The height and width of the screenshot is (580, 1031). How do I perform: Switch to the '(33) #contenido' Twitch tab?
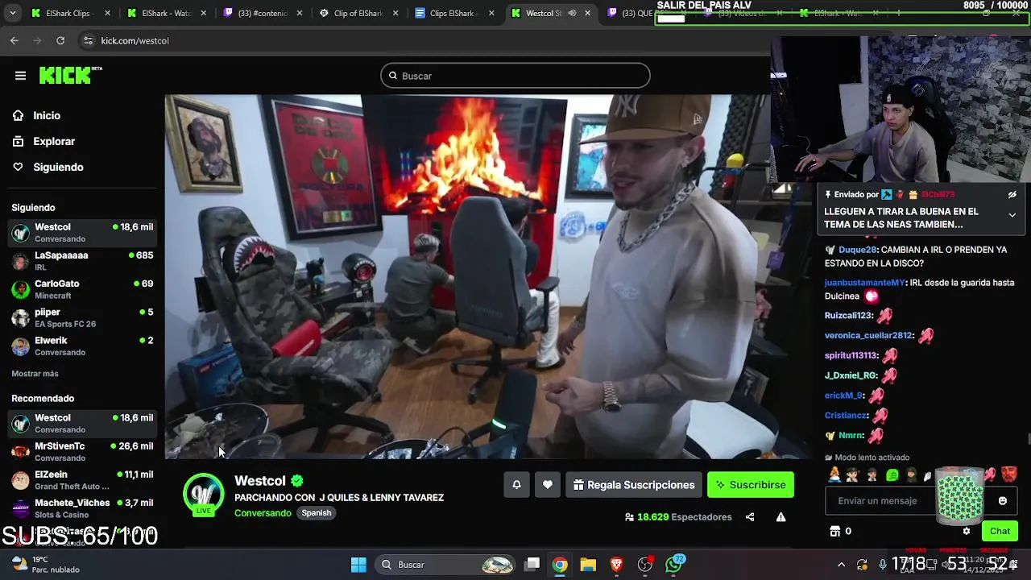click(260, 13)
